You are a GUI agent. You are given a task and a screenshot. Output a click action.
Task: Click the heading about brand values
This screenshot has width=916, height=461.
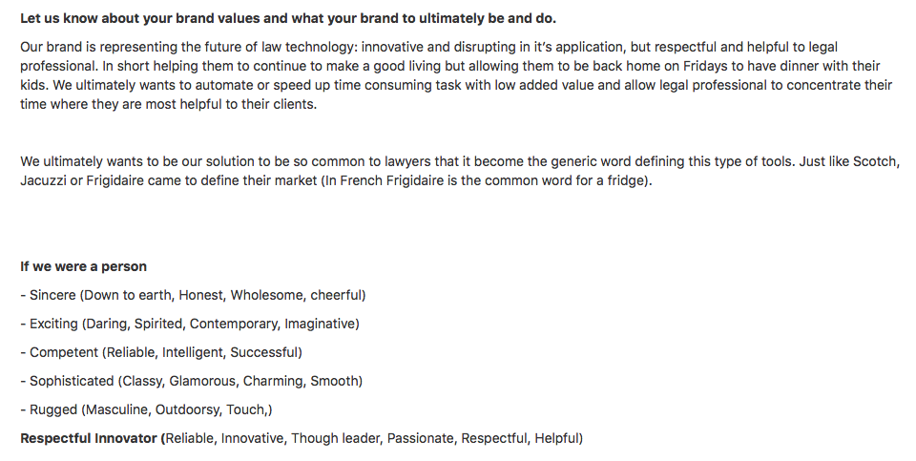288,19
